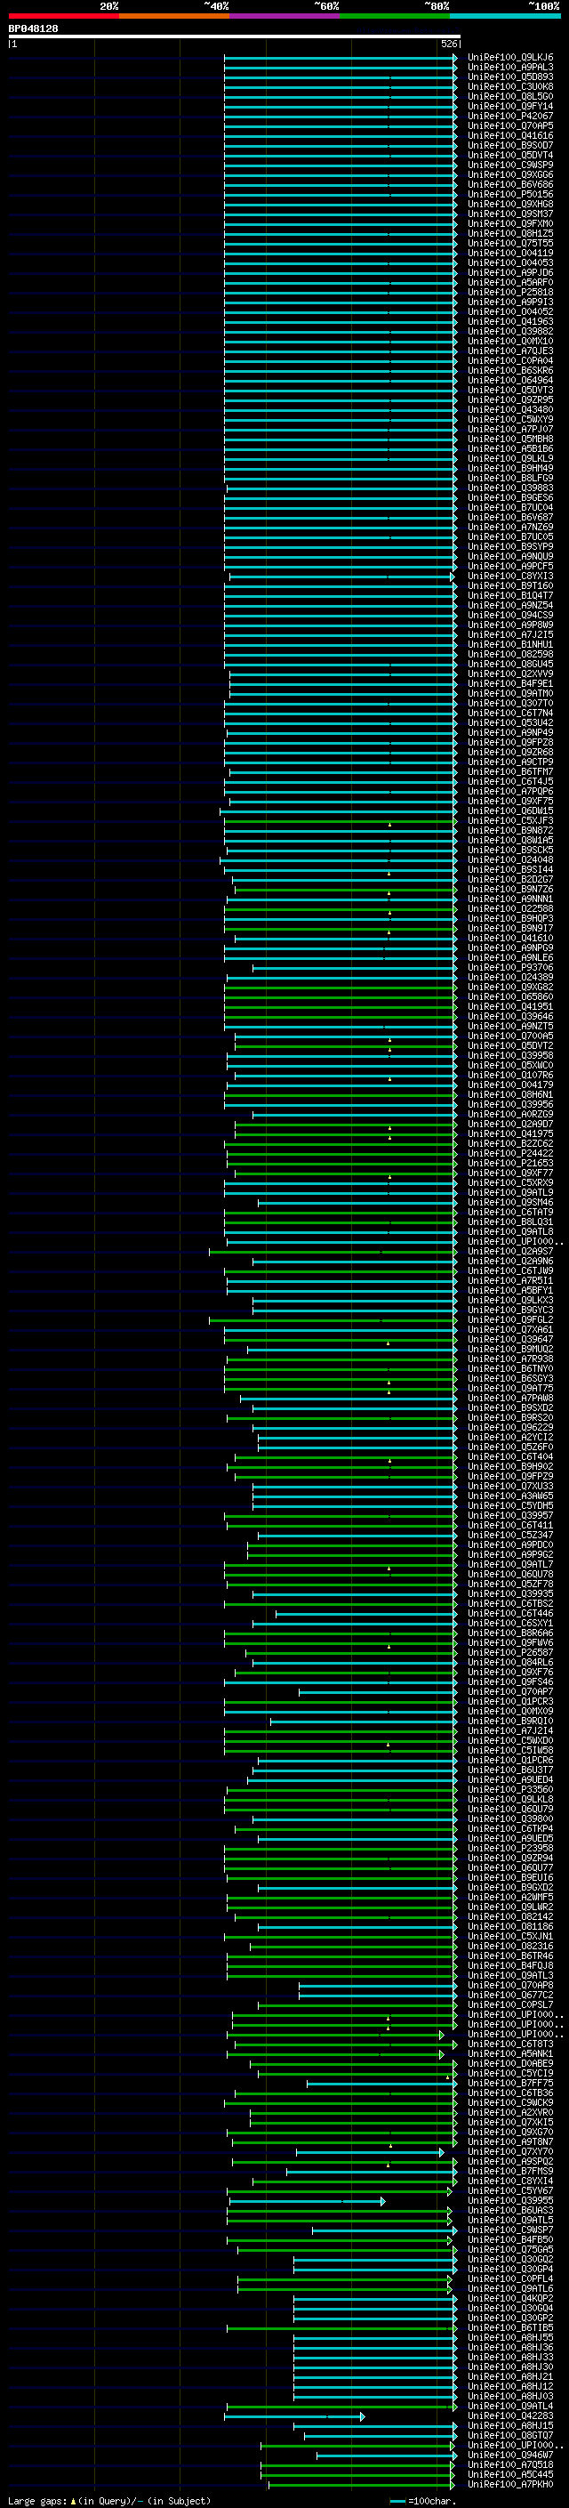Click the orange ~40% legend color bar
This screenshot has height=2508, width=569.
(x=174, y=16)
